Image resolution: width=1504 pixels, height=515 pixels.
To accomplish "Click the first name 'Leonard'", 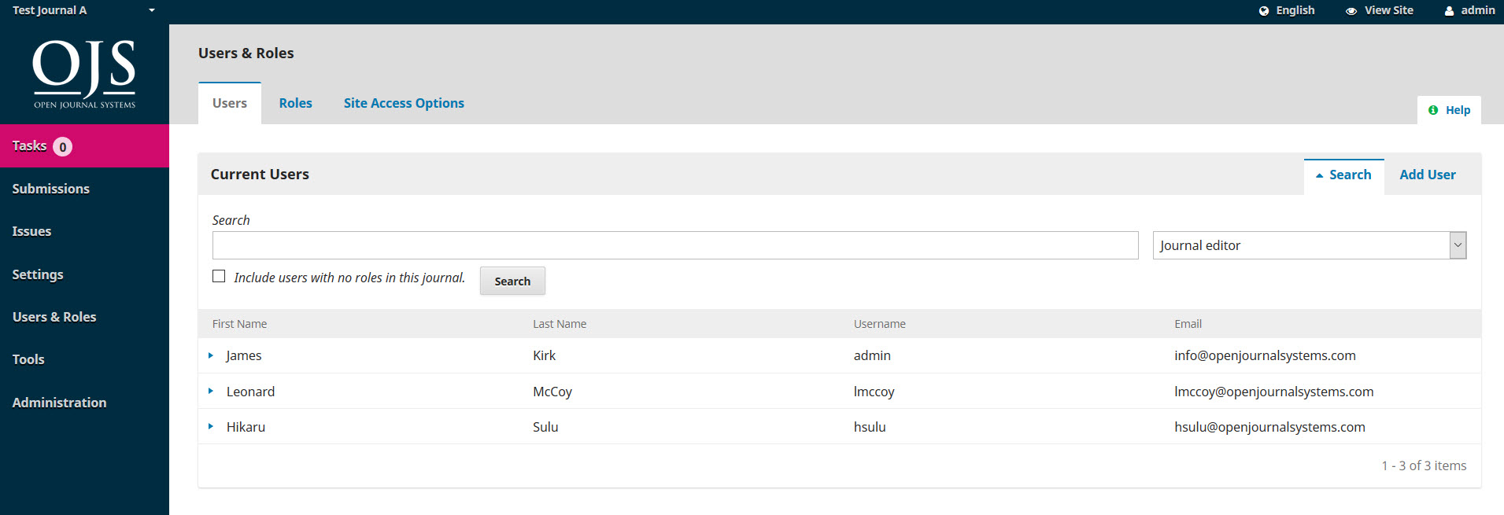I will [250, 392].
